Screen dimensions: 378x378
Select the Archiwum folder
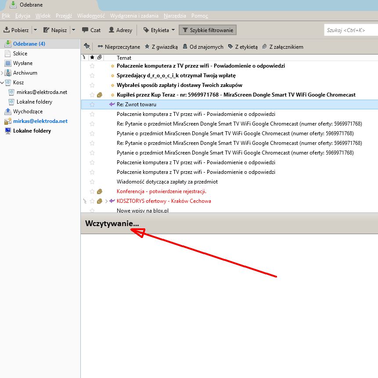[x=25, y=72]
